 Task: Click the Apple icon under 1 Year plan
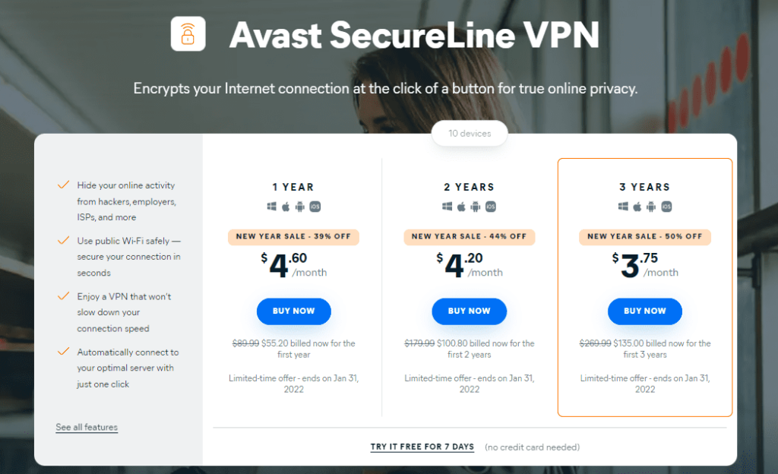tap(286, 207)
